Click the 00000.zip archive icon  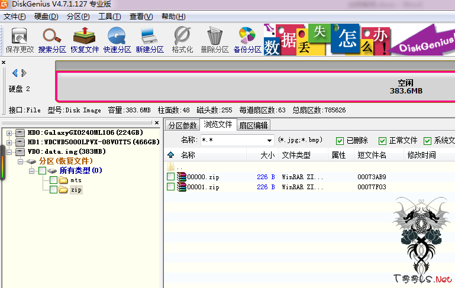pos(182,177)
